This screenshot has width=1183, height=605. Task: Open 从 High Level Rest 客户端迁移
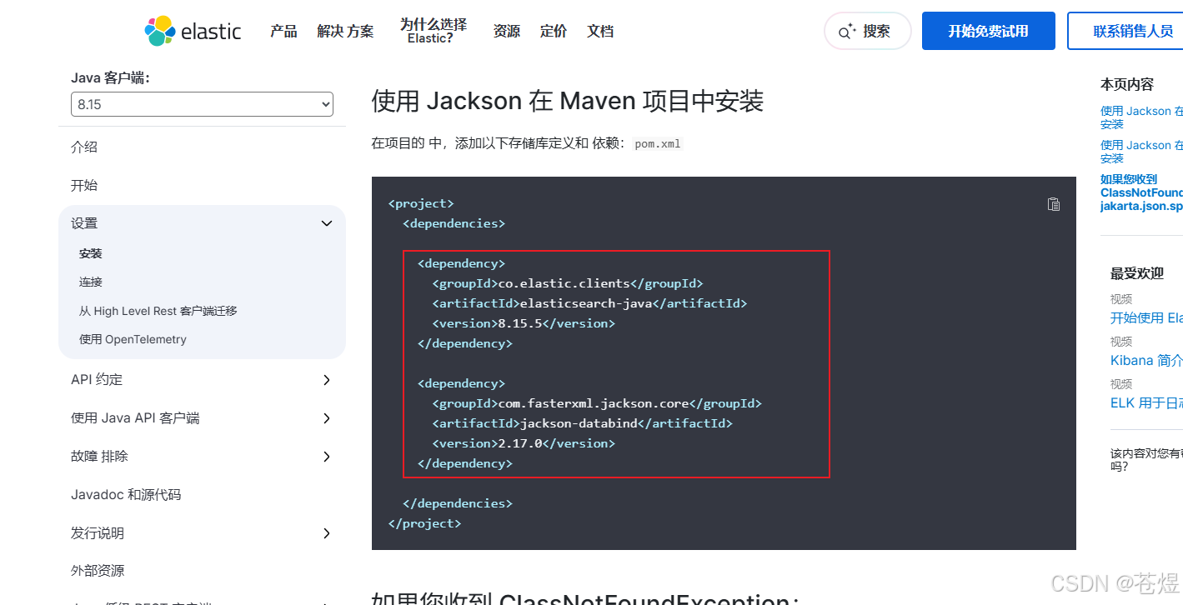(158, 311)
